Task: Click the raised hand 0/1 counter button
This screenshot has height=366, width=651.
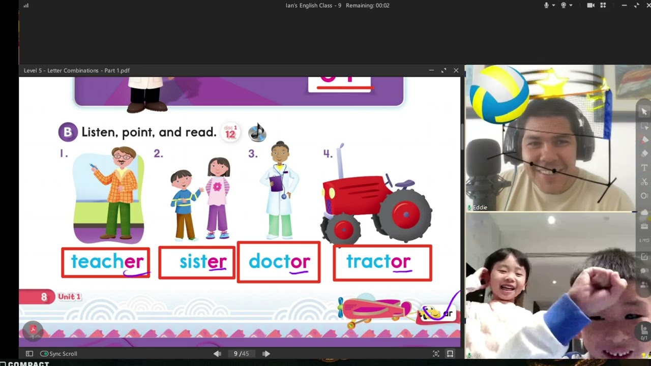Action: (x=644, y=332)
